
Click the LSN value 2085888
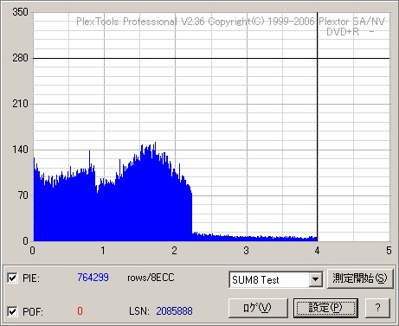pos(174,311)
